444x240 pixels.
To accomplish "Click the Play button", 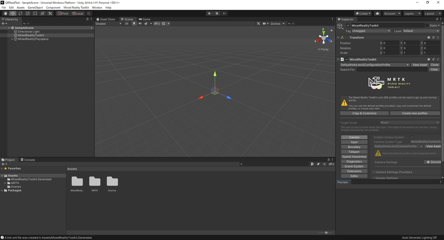I will pyautogui.click(x=209, y=14).
